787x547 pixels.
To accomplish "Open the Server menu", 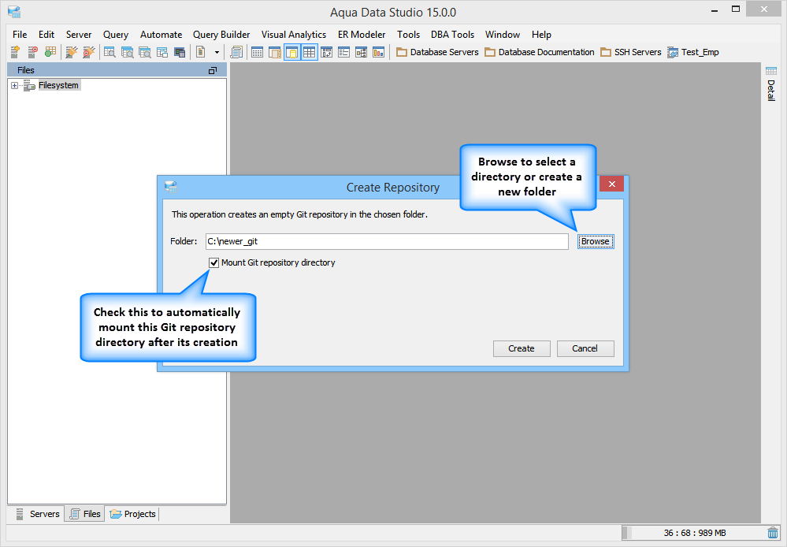I will (79, 35).
